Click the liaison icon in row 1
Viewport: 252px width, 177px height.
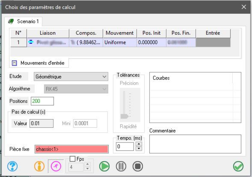point(31,42)
